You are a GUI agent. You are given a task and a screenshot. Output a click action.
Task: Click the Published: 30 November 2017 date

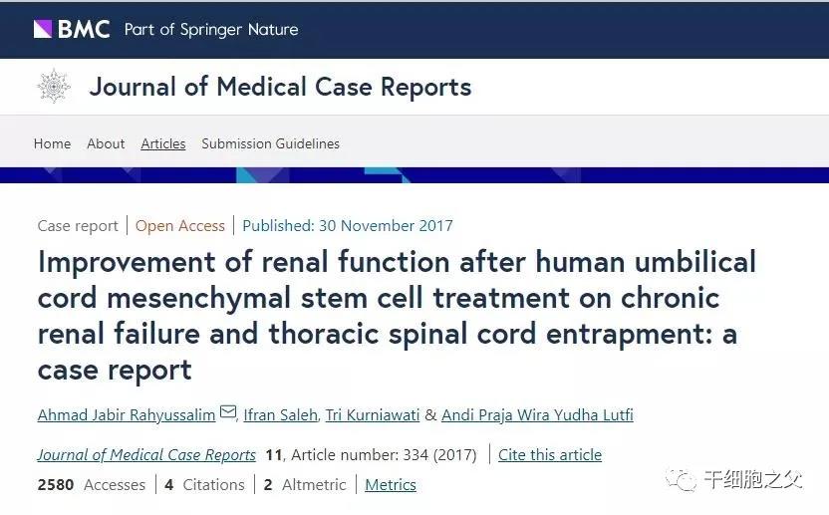[x=348, y=226]
